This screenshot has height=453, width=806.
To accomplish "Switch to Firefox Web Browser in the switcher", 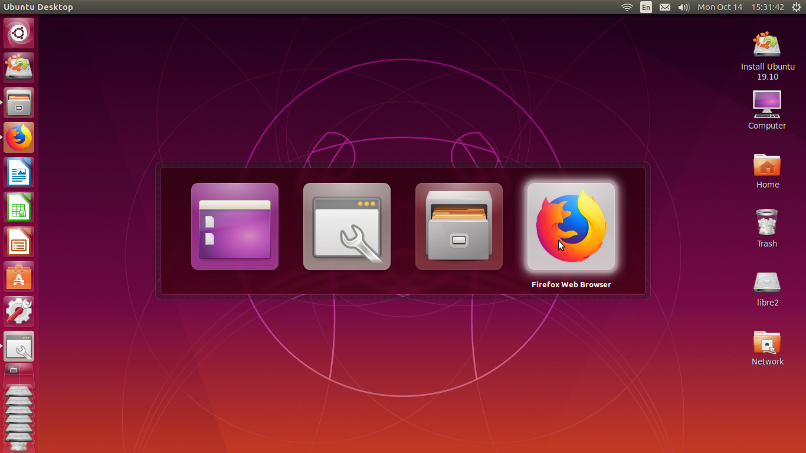I will click(x=571, y=226).
